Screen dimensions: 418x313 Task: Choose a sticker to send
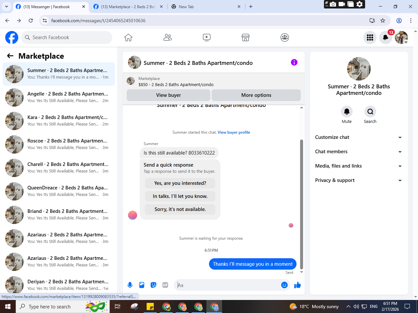pos(153,285)
